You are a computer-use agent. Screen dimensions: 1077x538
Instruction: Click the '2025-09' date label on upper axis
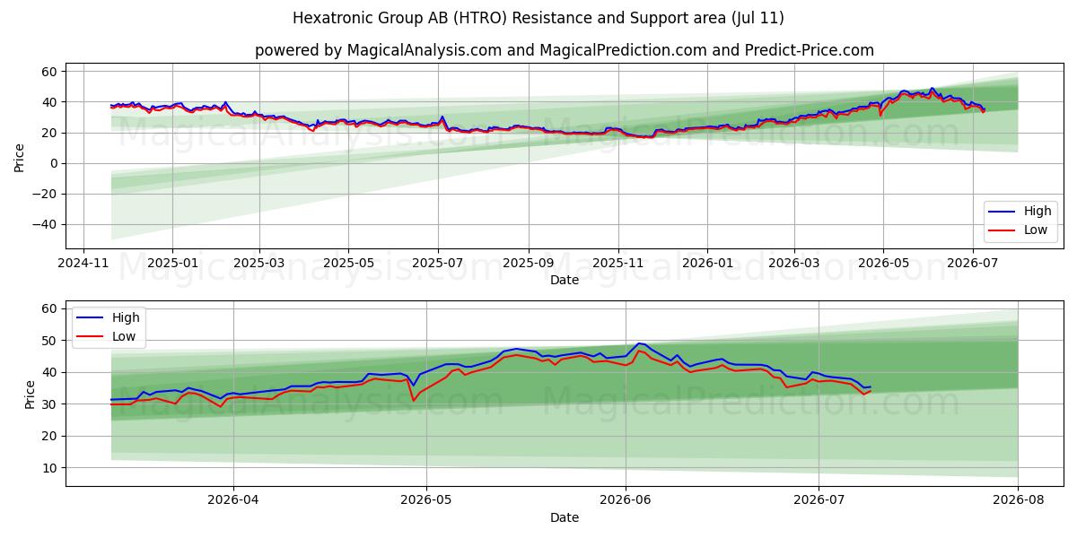(528, 264)
